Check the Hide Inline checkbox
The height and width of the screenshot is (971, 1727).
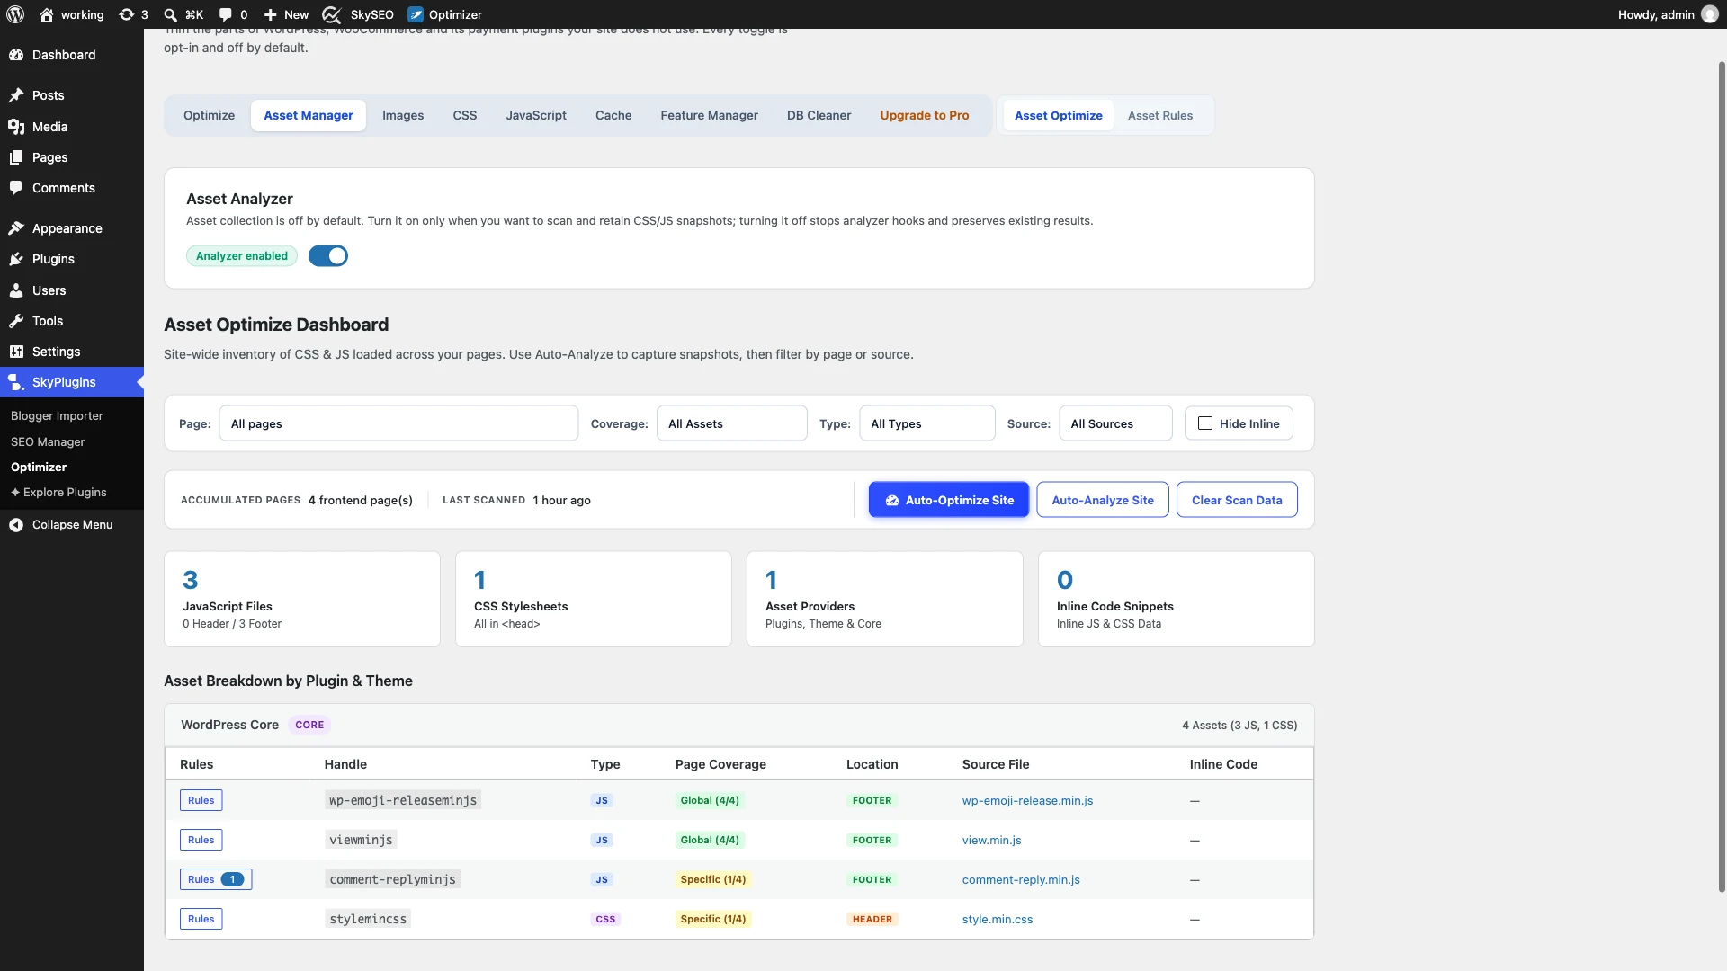[x=1205, y=423]
